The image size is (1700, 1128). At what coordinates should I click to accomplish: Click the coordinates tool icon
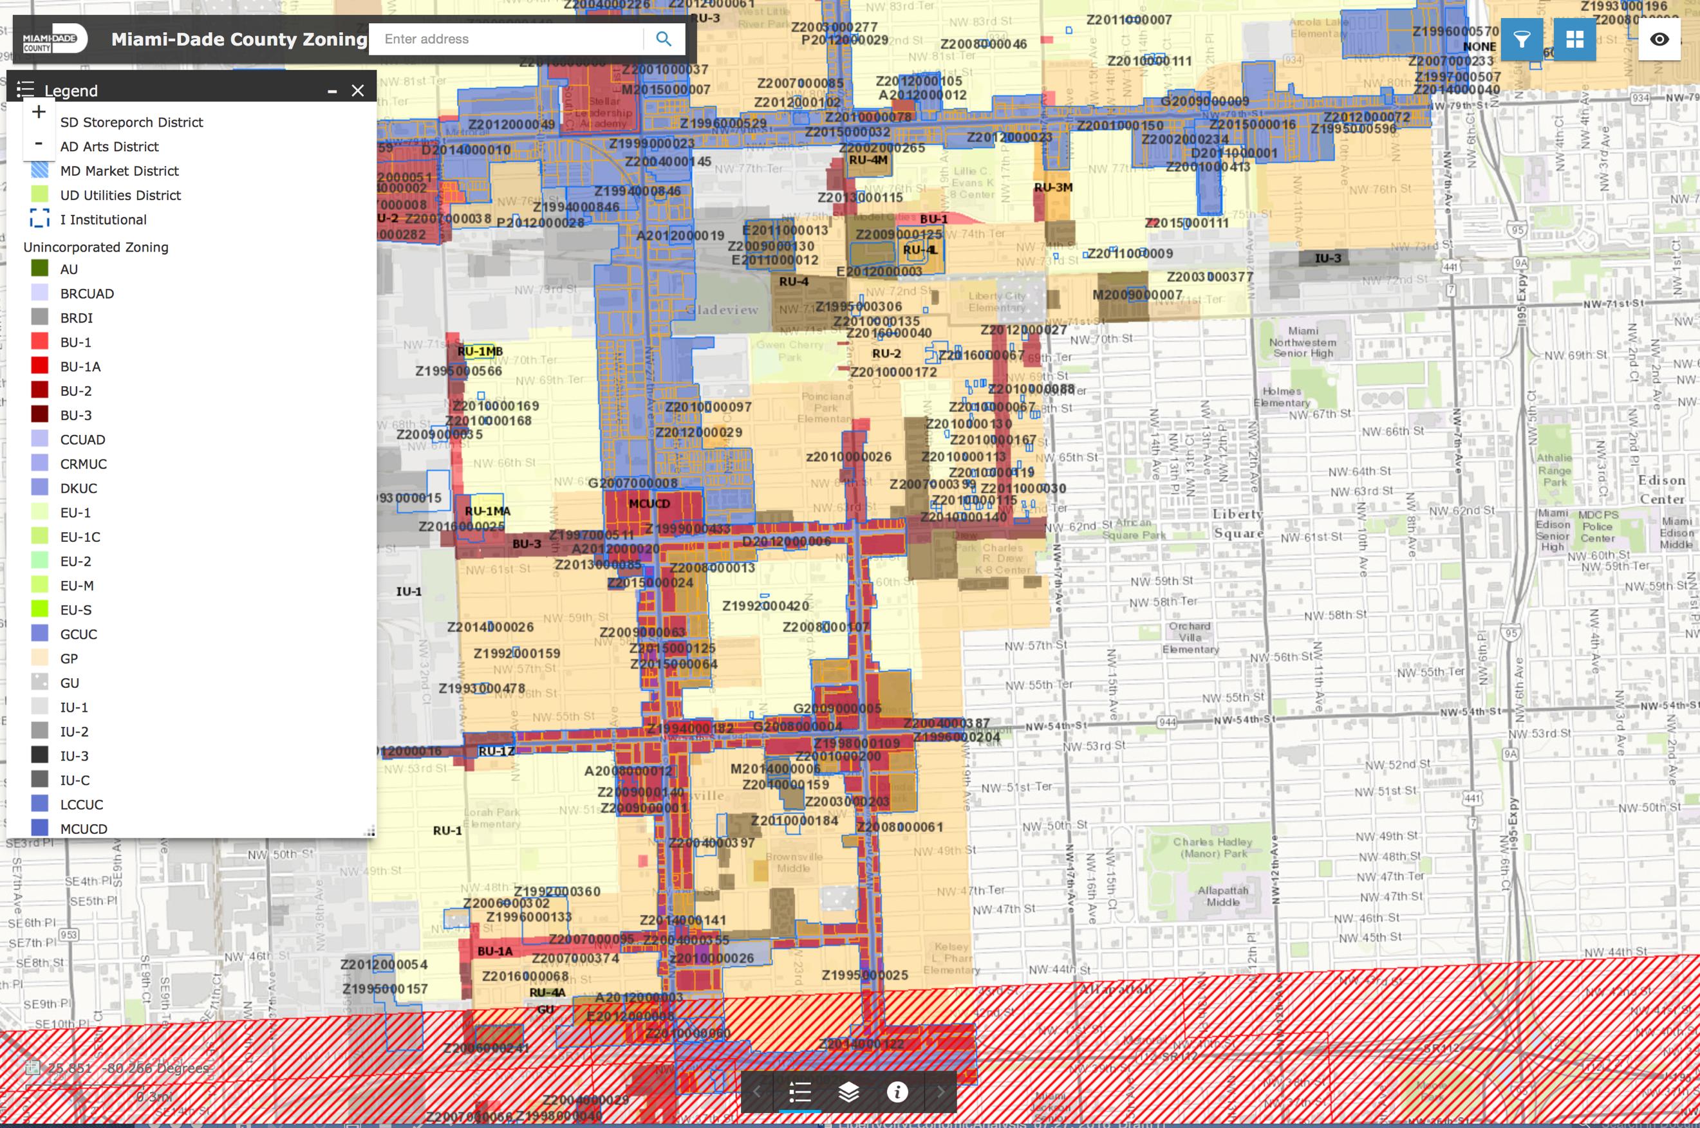click(32, 1068)
